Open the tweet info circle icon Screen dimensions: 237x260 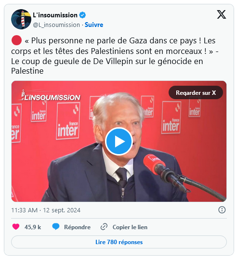pyautogui.click(x=222, y=210)
